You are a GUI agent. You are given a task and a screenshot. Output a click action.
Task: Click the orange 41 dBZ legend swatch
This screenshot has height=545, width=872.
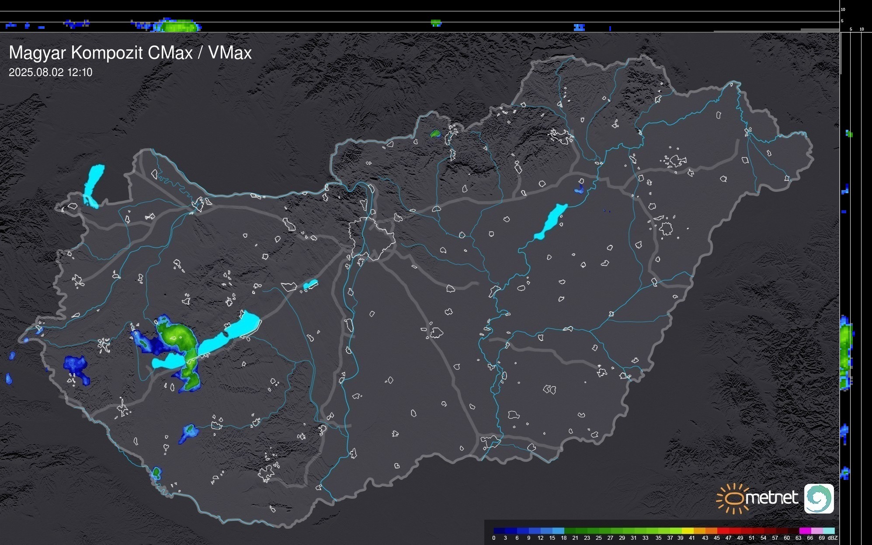click(x=699, y=531)
